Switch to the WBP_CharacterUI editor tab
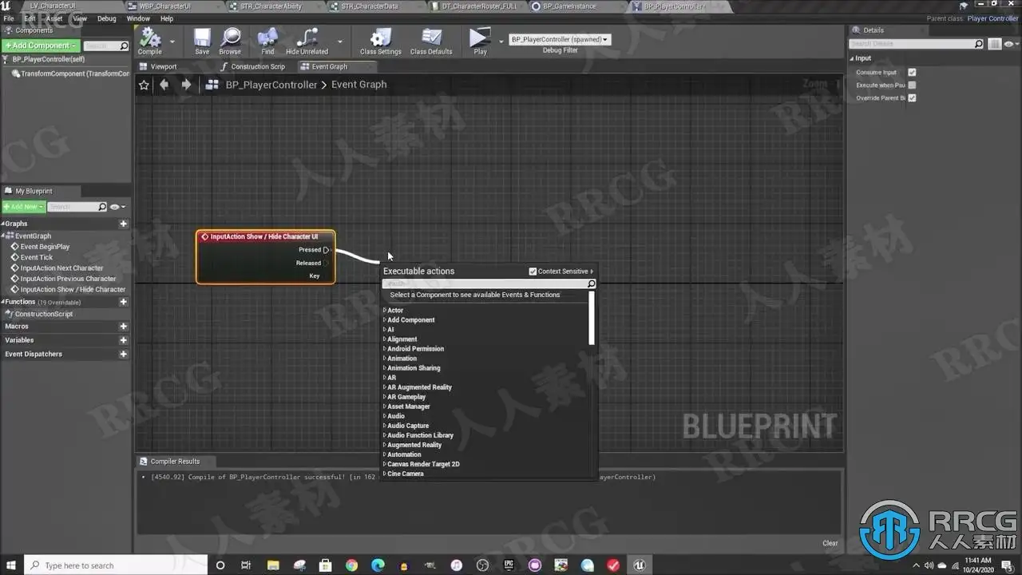 [164, 6]
